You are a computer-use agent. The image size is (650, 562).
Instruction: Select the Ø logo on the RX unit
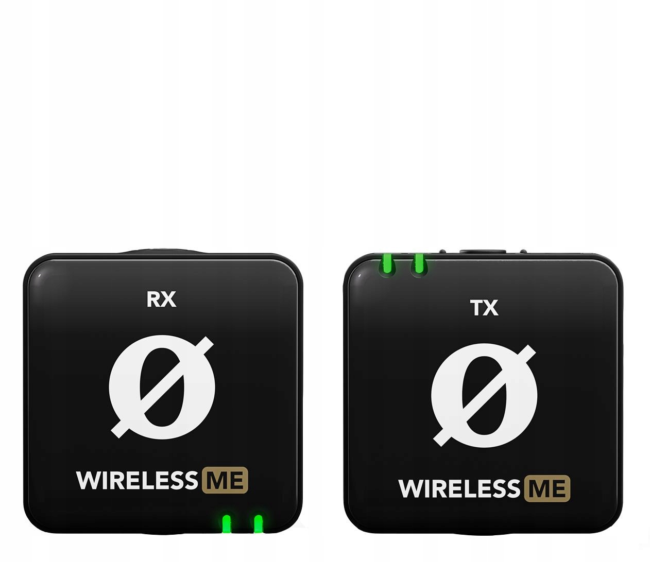pos(162,388)
